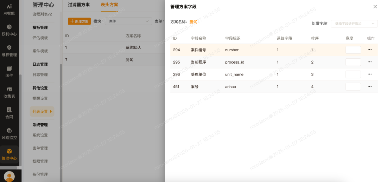The height and width of the screenshot is (182, 380).
Task: Click the 字段标识 column header
Action: [233, 38]
